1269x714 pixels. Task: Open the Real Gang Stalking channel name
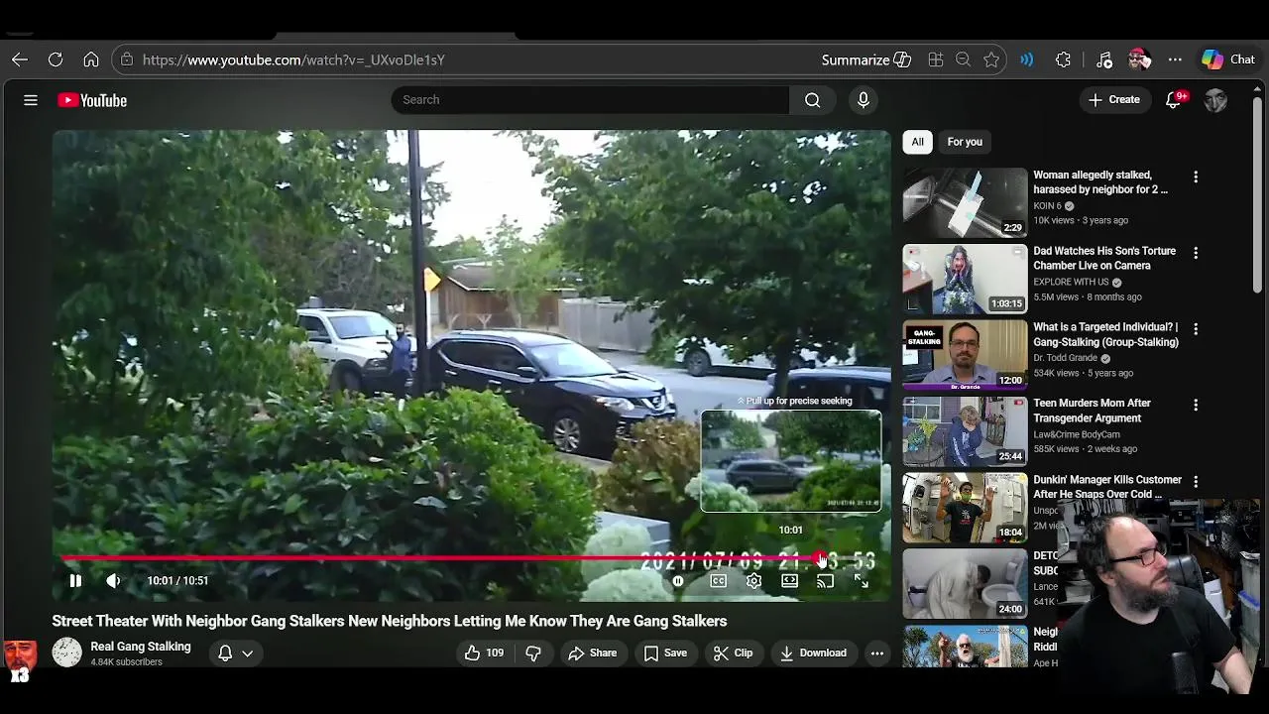141,647
